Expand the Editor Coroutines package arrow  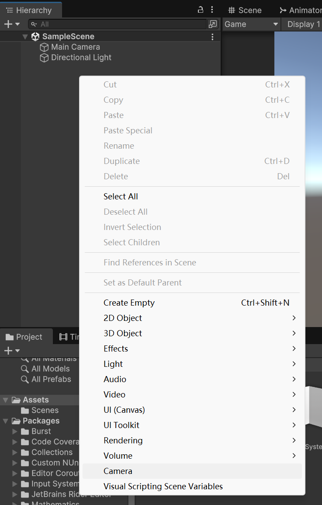coord(15,474)
